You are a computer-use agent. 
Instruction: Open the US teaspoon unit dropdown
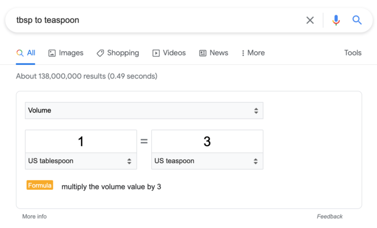[x=207, y=161]
